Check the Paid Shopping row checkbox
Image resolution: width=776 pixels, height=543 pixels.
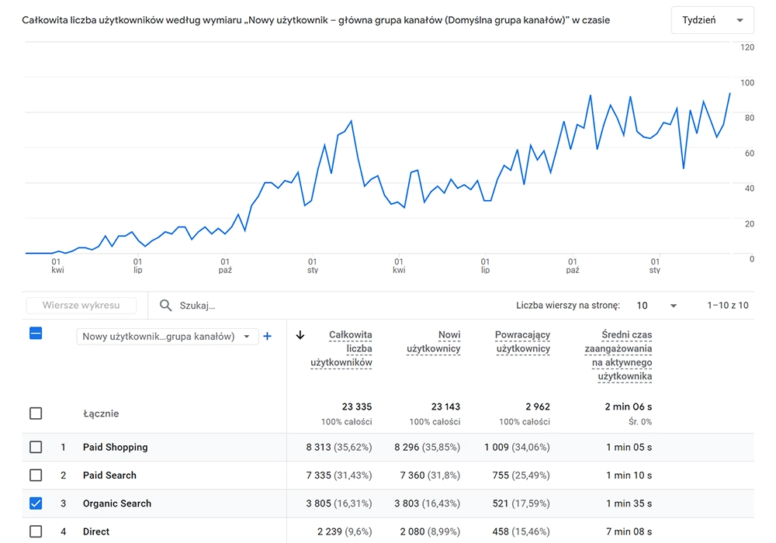[x=35, y=447]
